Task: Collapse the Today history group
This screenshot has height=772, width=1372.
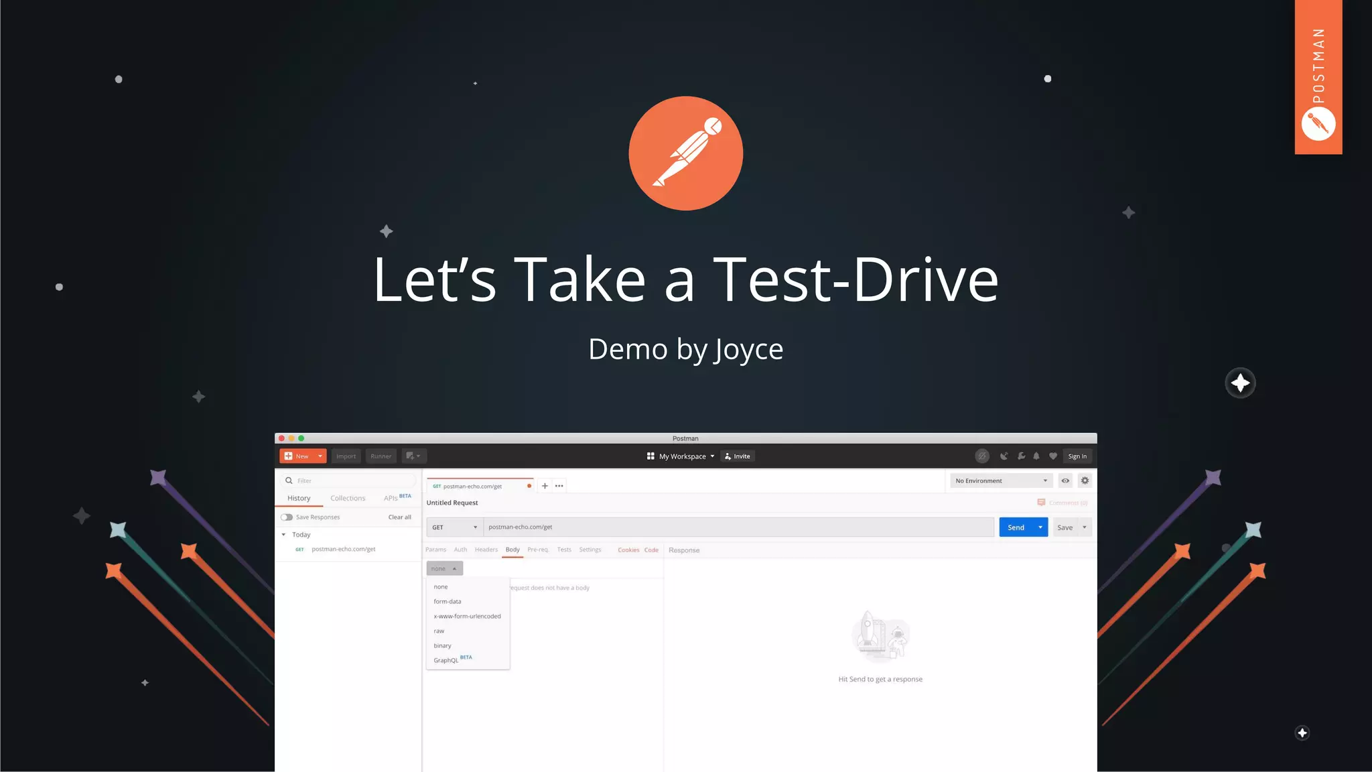Action: tap(283, 535)
